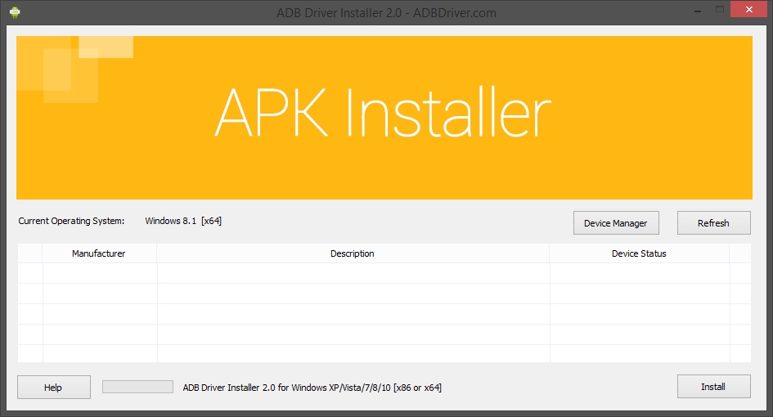Minimize the ADB Driver Installer window
Screen dimensions: 773x417
point(697,11)
